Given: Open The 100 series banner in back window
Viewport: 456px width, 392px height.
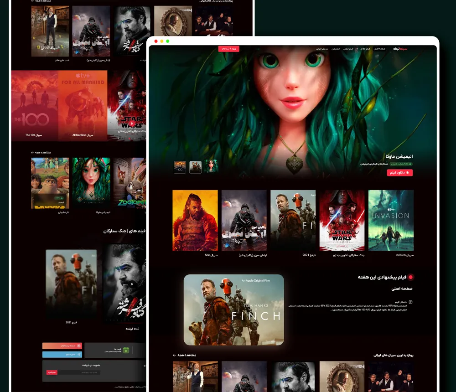Looking at the screenshot, I should [35, 106].
